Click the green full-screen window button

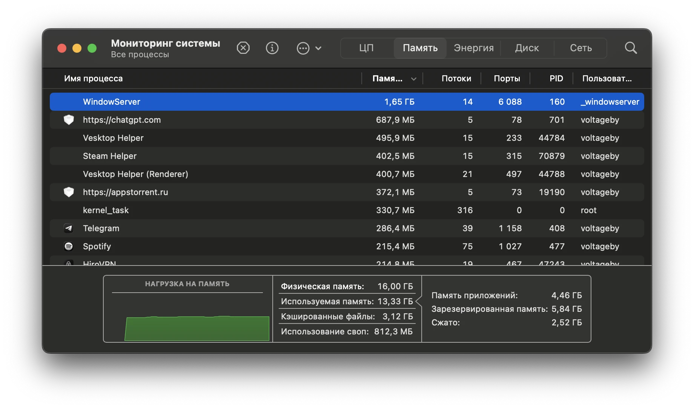[92, 48]
